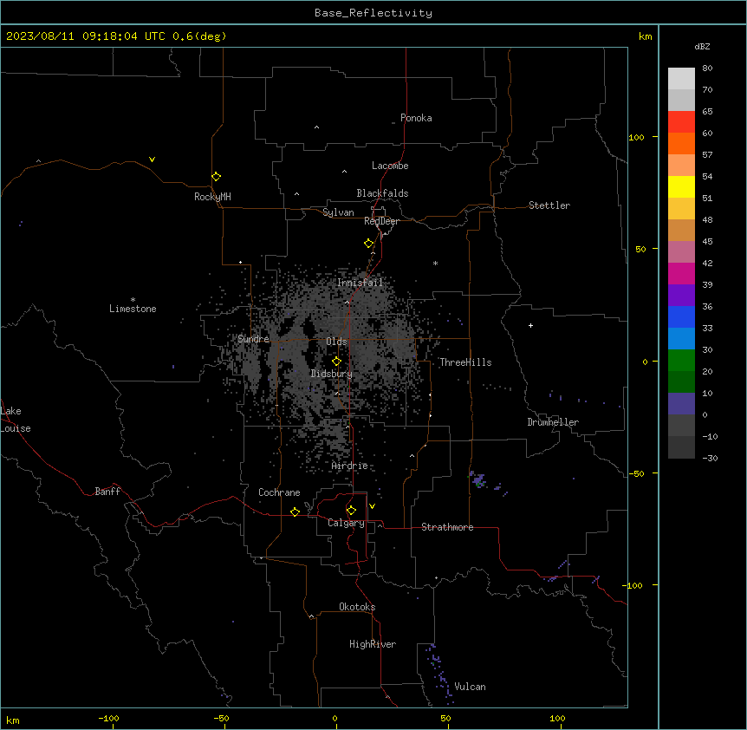Click the Vulcan city label
The height and width of the screenshot is (730, 747).
(471, 687)
